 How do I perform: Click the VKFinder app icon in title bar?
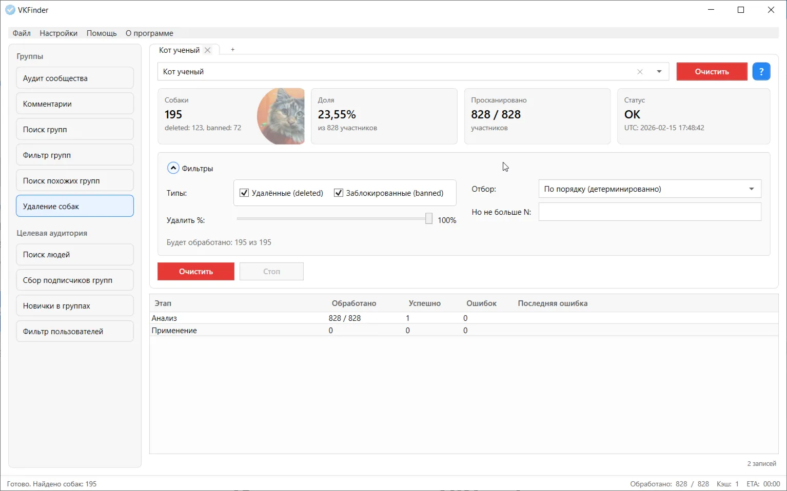tap(10, 10)
